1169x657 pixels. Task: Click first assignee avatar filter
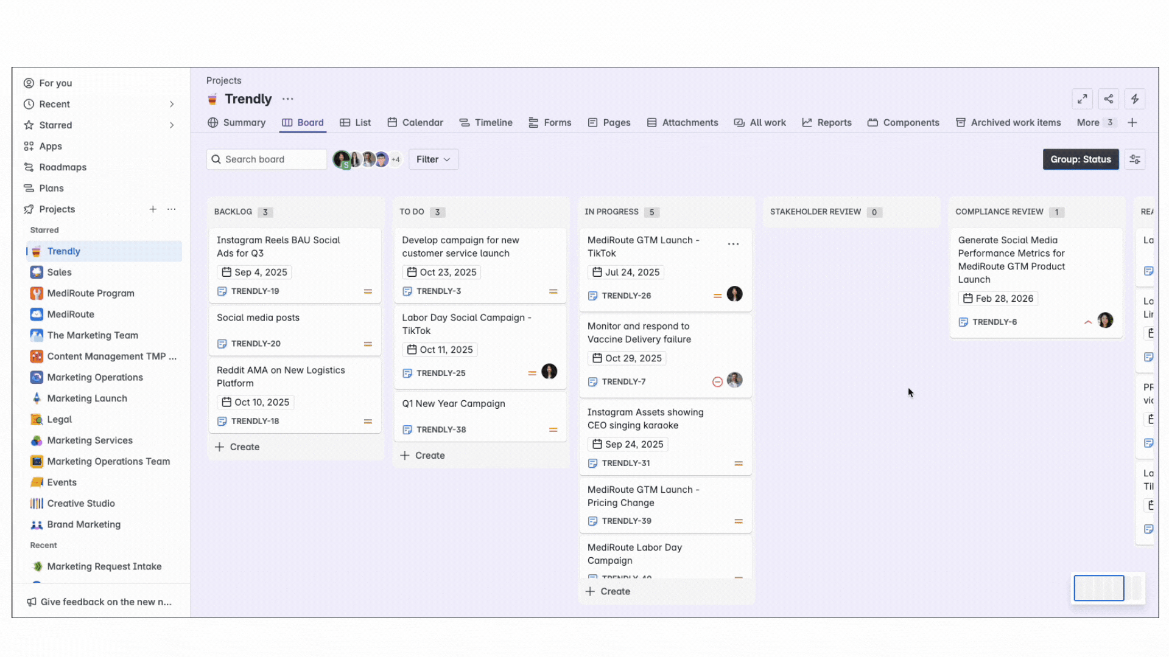point(341,159)
